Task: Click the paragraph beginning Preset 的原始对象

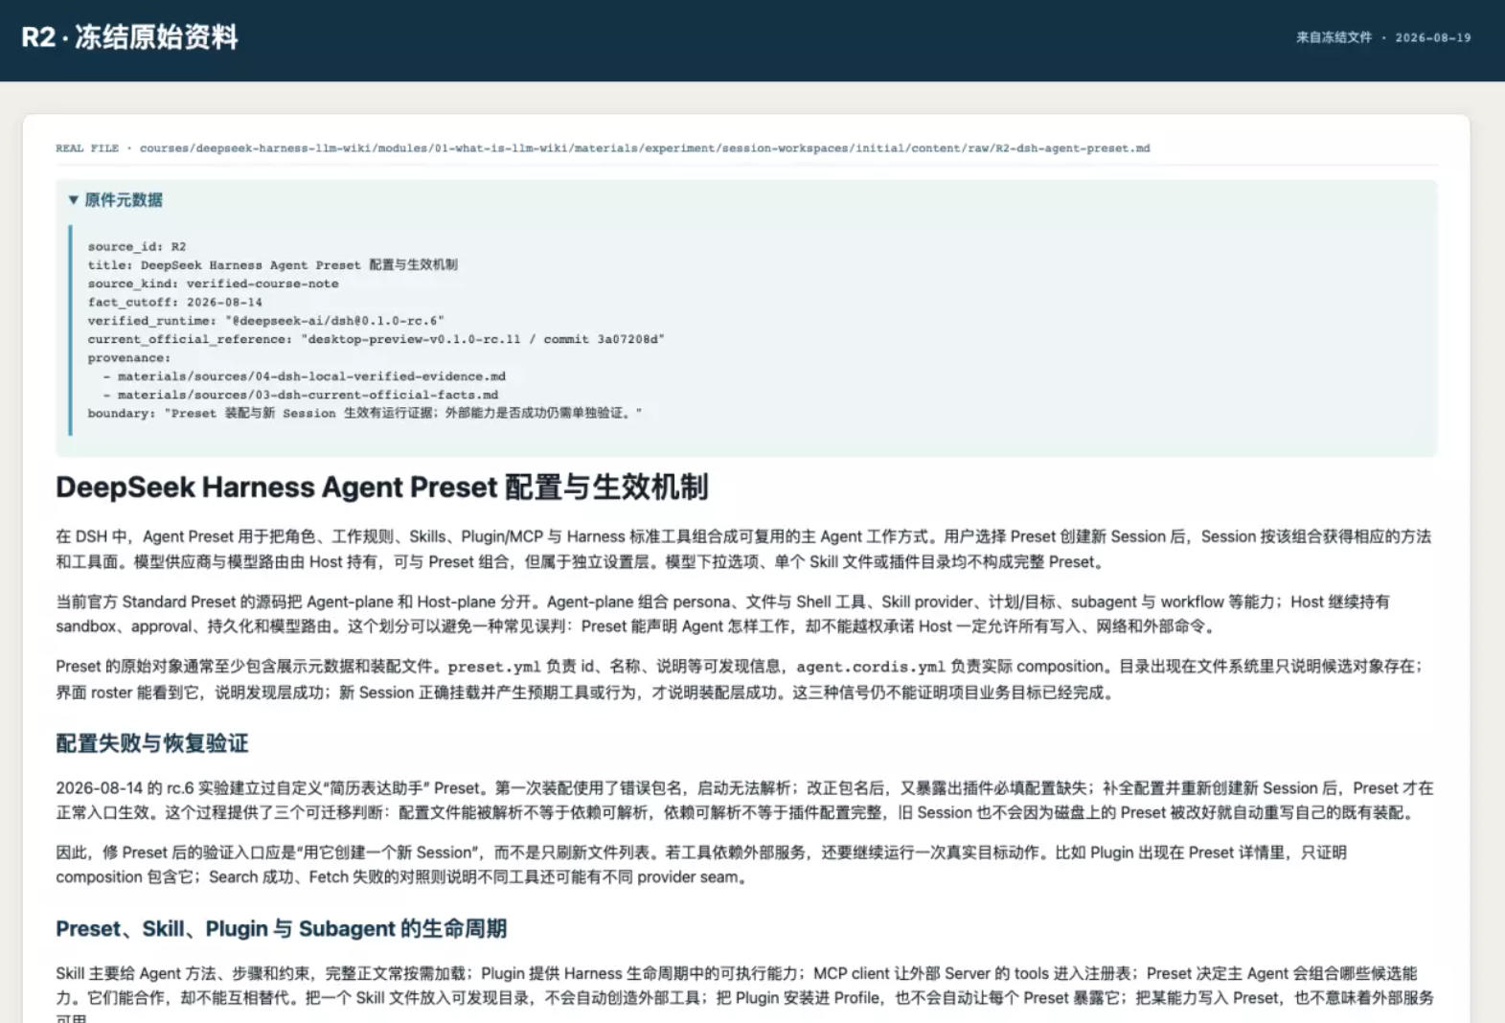Action: point(739,679)
